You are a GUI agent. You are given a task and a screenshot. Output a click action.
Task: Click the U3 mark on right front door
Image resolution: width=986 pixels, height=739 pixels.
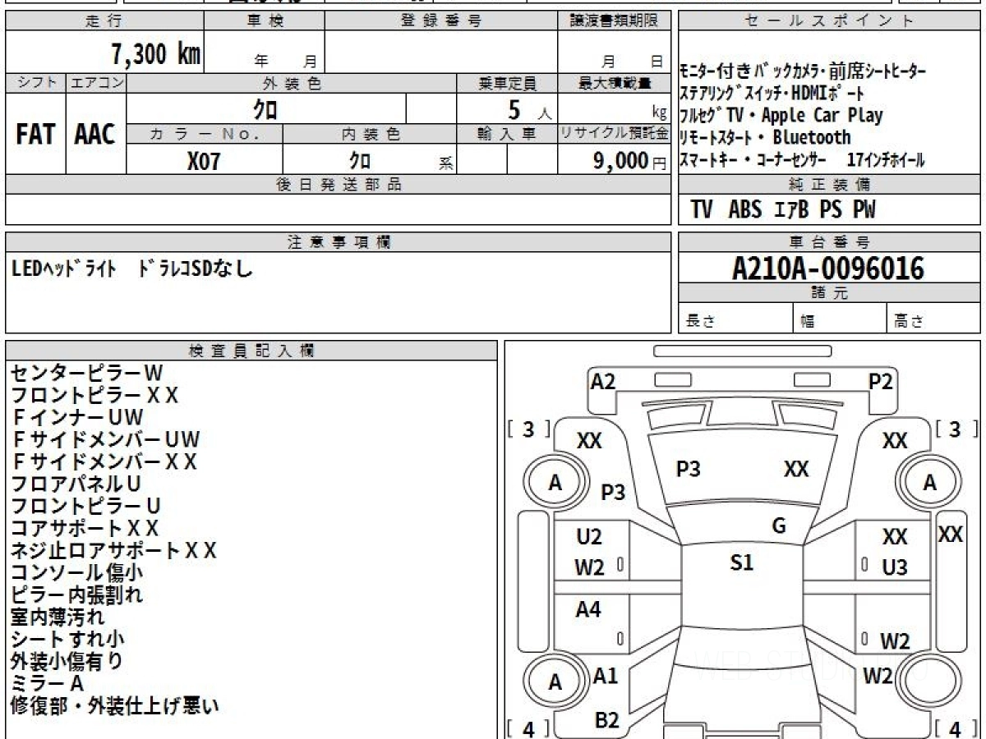894,568
